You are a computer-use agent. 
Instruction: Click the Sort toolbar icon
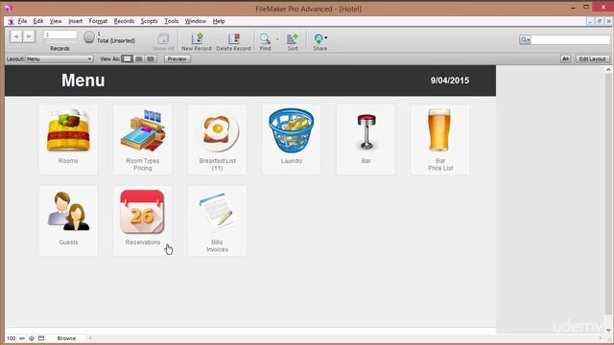point(293,38)
